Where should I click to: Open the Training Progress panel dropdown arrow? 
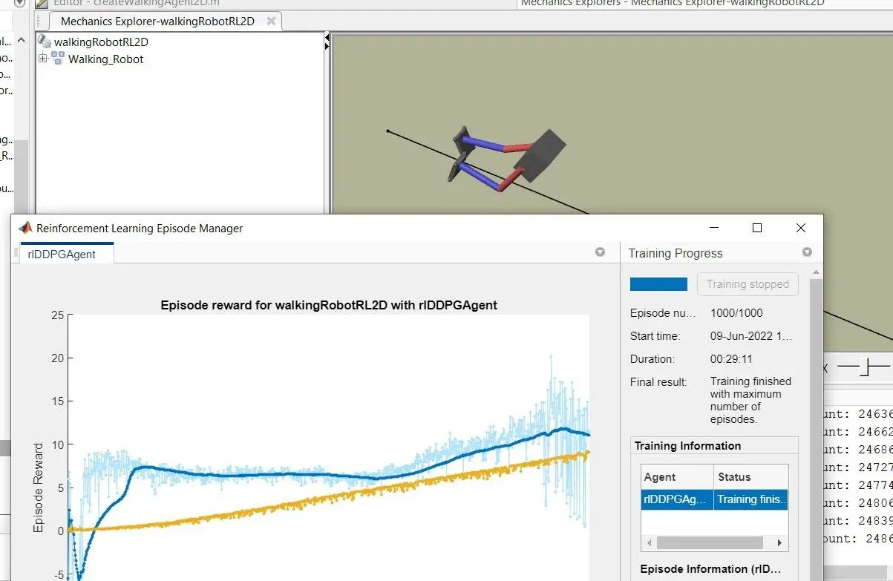pyautogui.click(x=807, y=253)
